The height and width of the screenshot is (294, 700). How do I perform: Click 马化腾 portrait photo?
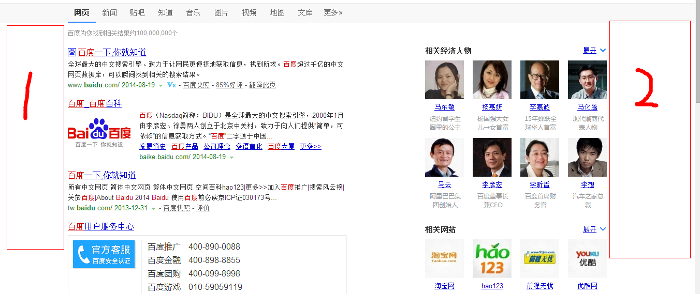(587, 80)
